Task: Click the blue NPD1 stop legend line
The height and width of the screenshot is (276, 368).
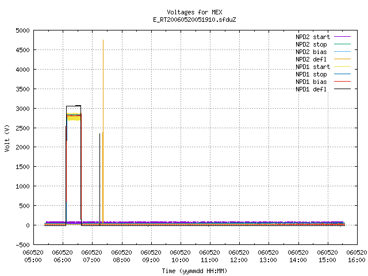Action: (342, 74)
